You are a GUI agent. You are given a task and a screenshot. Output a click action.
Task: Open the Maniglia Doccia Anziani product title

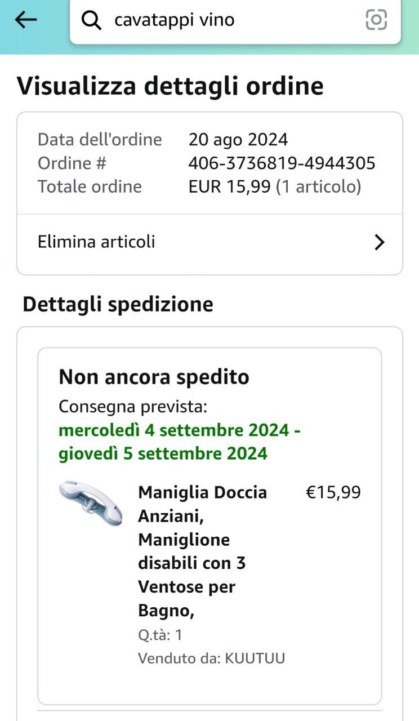click(203, 551)
